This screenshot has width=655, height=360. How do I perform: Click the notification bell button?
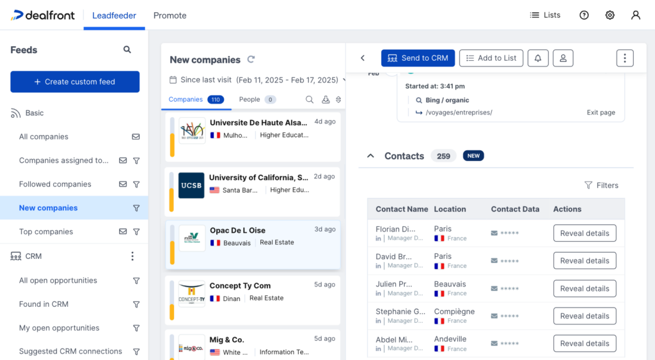[537, 58]
